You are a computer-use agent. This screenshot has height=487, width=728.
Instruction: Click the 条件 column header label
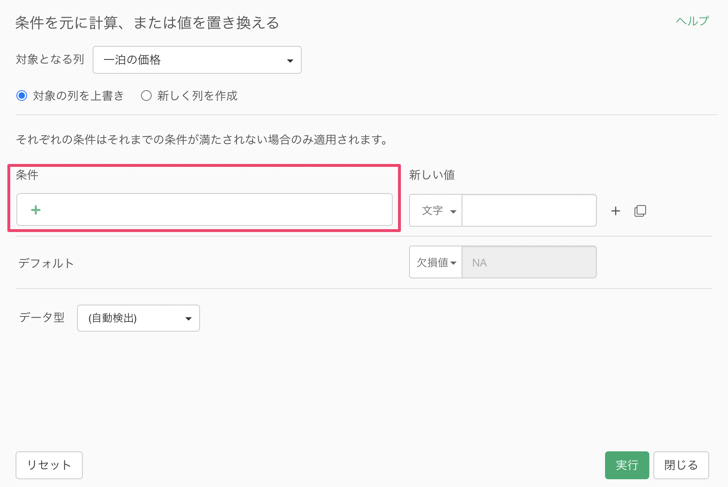point(27,175)
